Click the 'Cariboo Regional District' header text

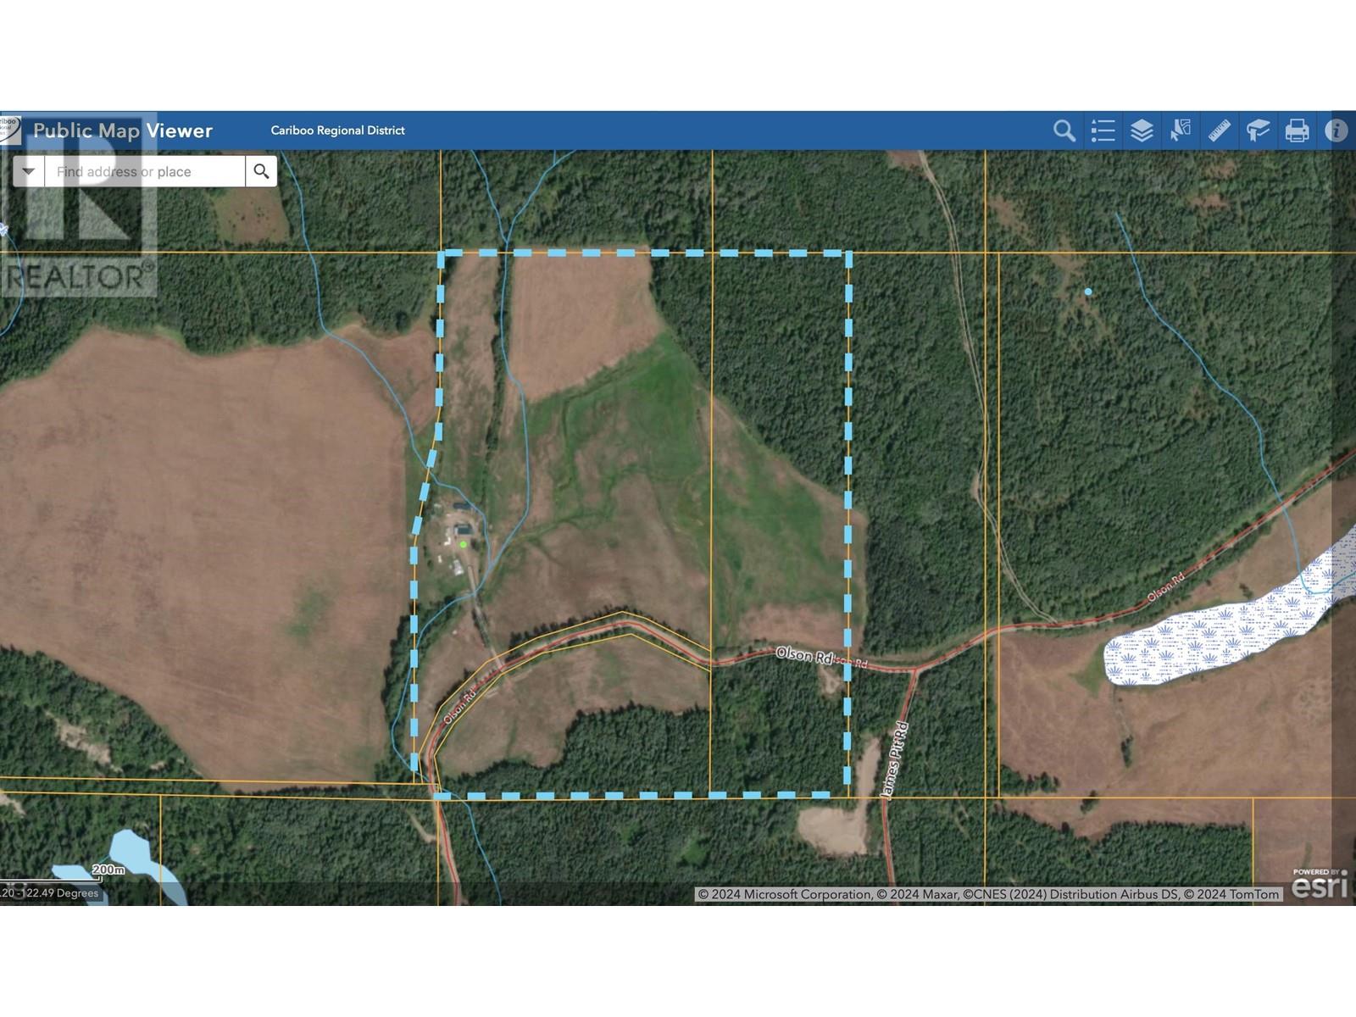(x=337, y=131)
